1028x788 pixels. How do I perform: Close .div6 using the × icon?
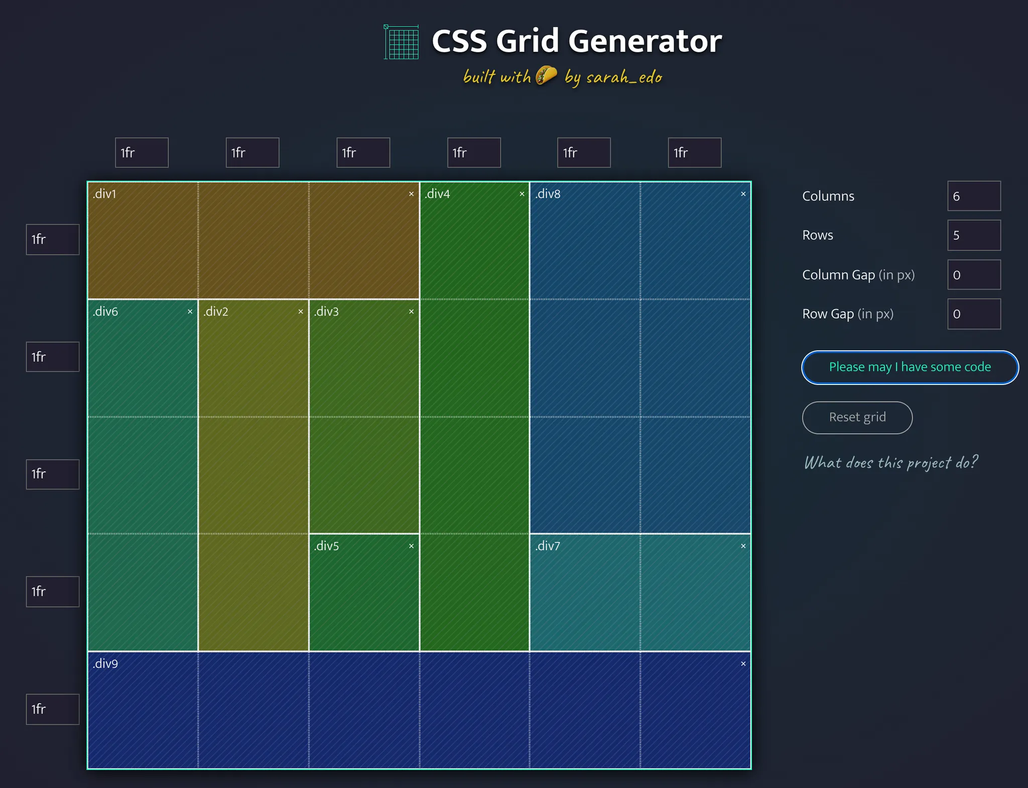pyautogui.click(x=190, y=312)
